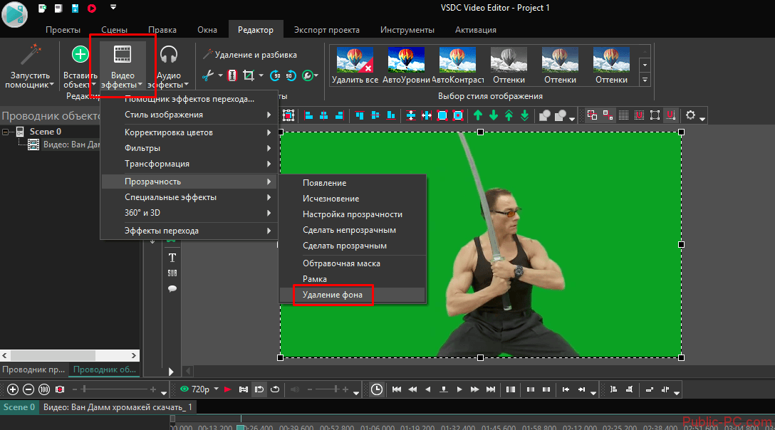The image size is (775, 430).
Task: Open Специальные эффекты submenu
Action: point(189,197)
